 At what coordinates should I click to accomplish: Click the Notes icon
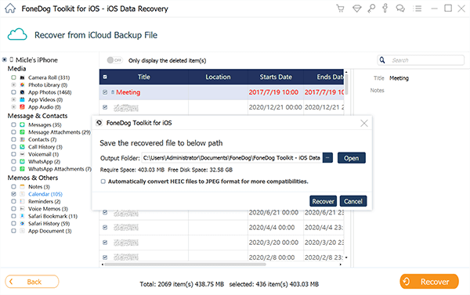[x=22, y=186]
